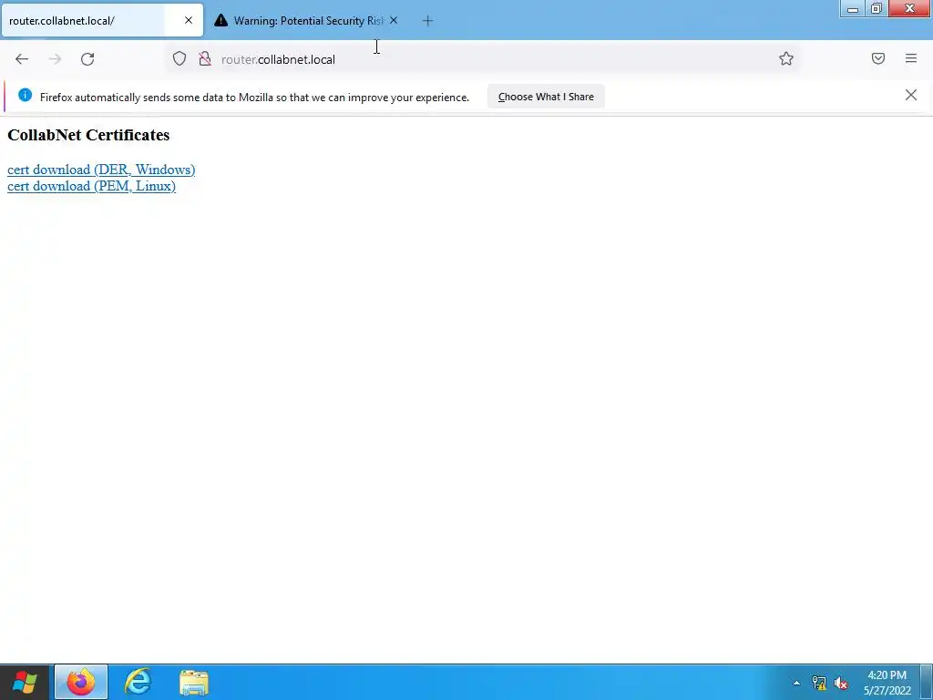
Task: Open the Save to Pocket button
Action: point(878,58)
